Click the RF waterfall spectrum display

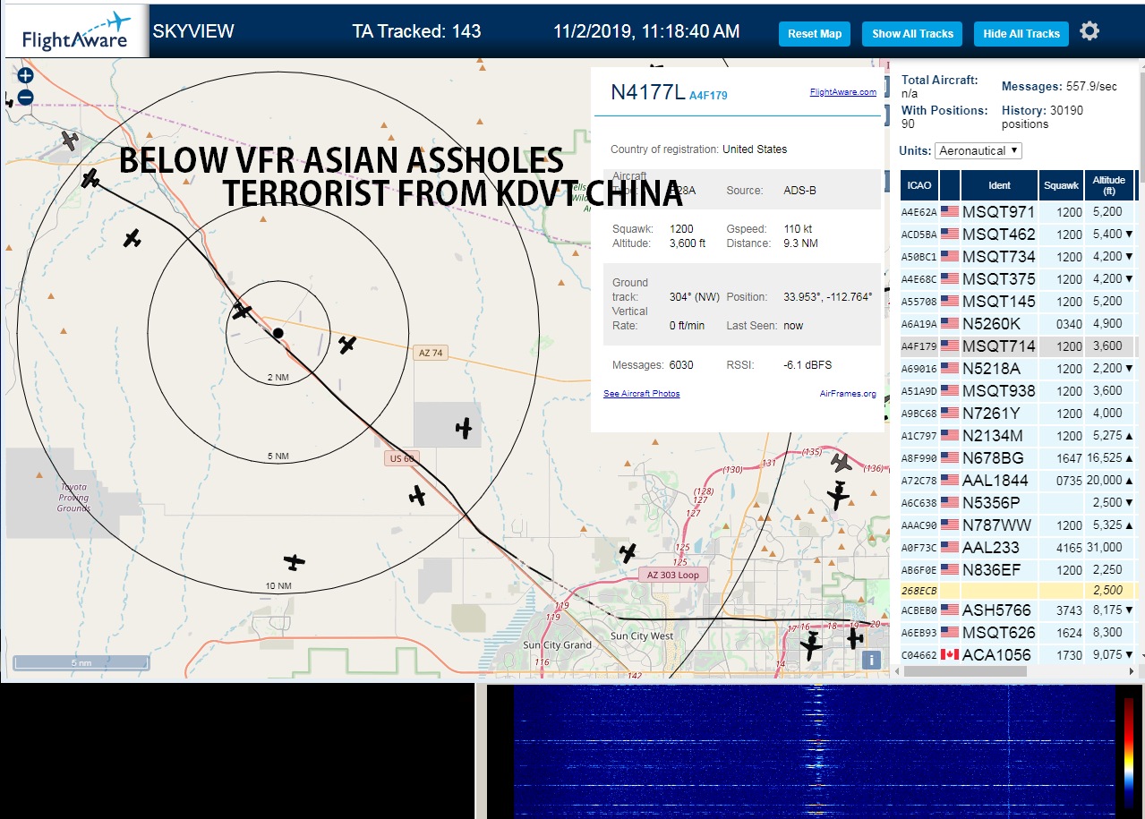point(813,752)
